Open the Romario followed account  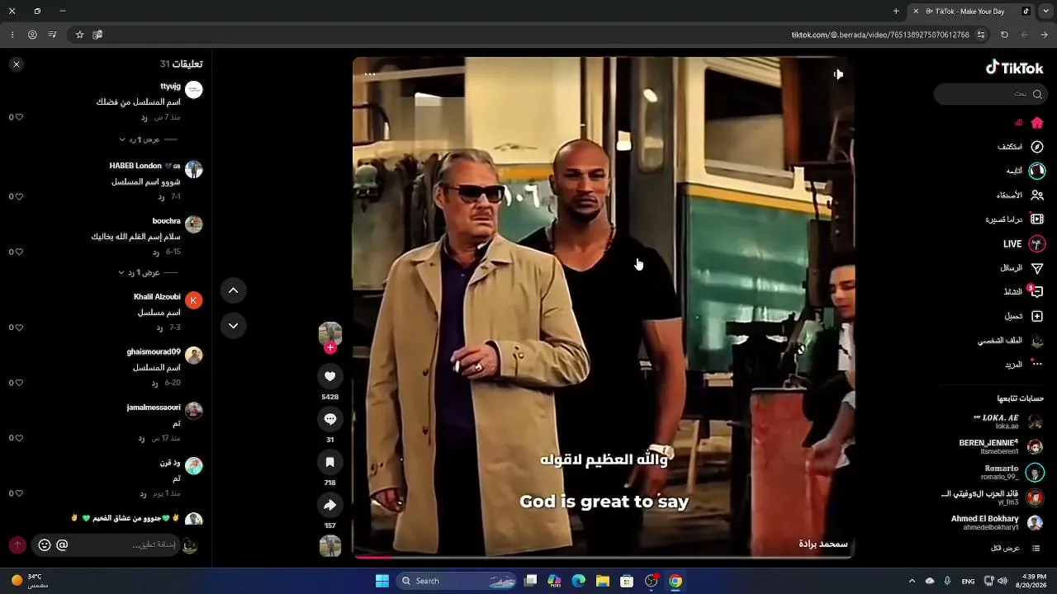(x=1012, y=472)
